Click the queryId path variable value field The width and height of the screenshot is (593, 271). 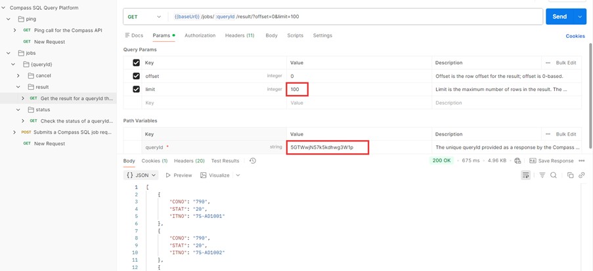click(327, 147)
